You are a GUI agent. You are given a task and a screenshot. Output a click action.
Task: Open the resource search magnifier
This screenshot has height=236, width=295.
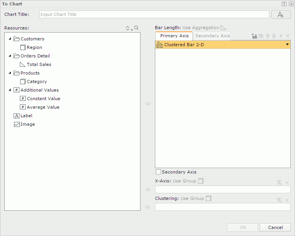136,28
